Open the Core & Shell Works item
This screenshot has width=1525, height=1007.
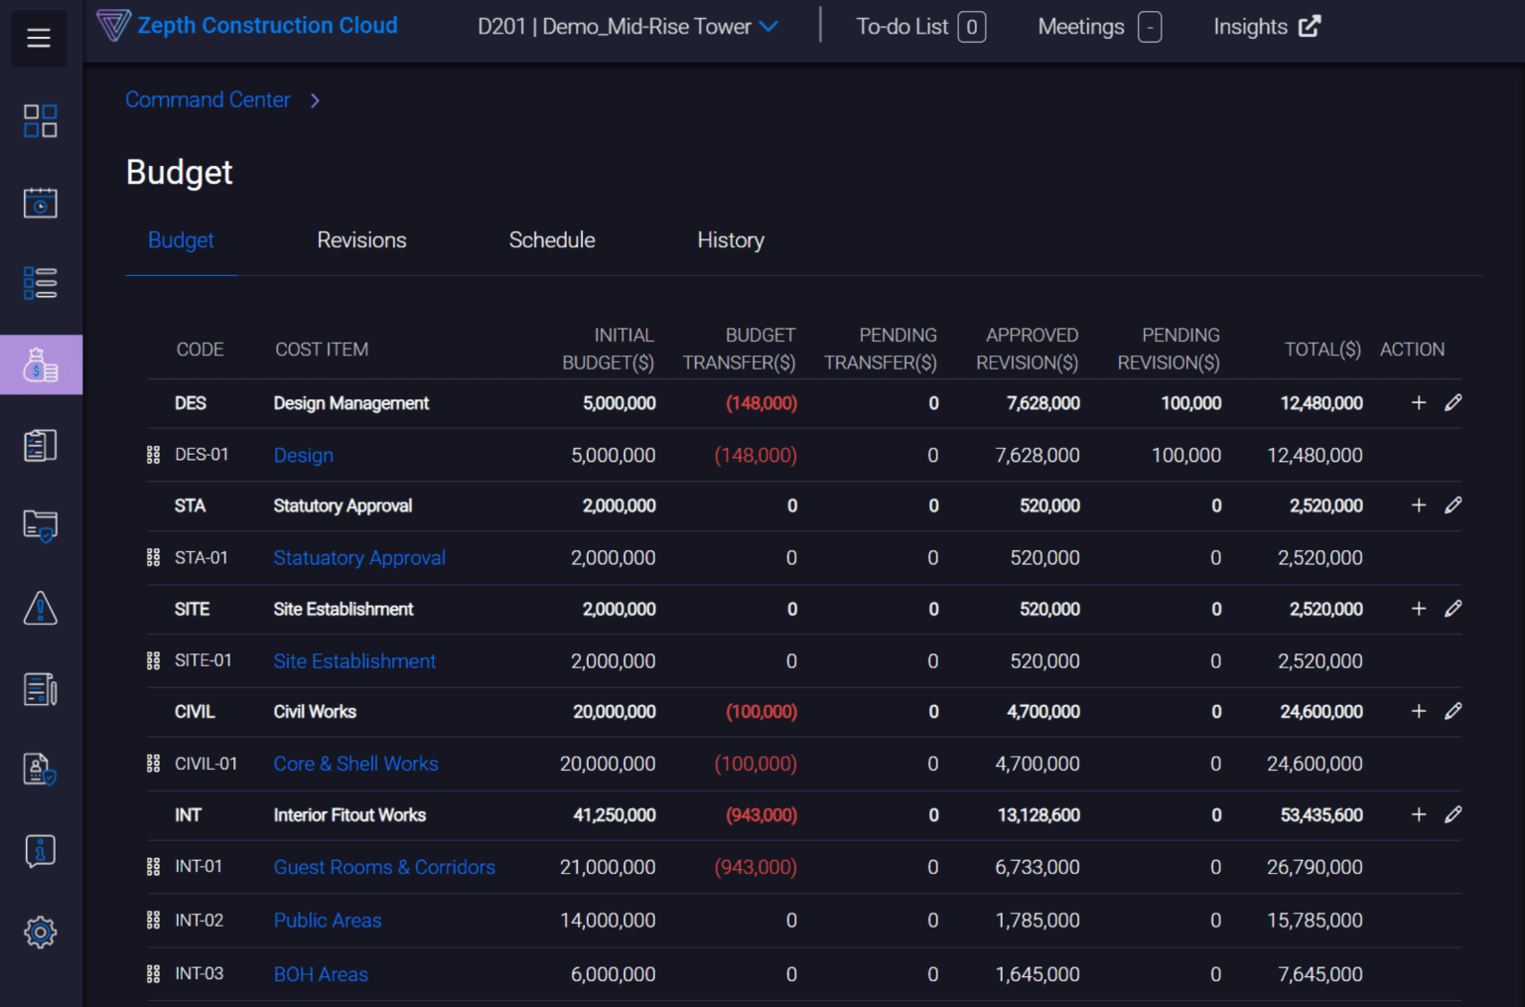pos(356,764)
